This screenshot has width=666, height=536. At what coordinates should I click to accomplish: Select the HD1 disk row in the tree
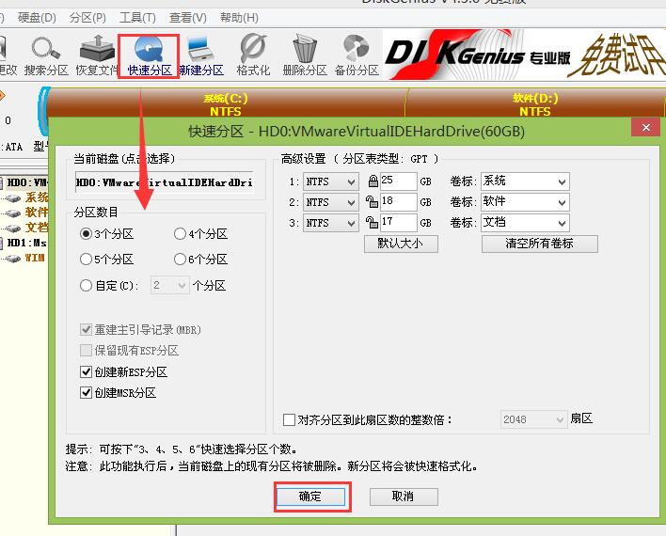coord(24,243)
